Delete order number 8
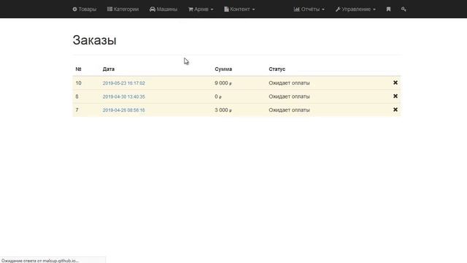 click(395, 96)
